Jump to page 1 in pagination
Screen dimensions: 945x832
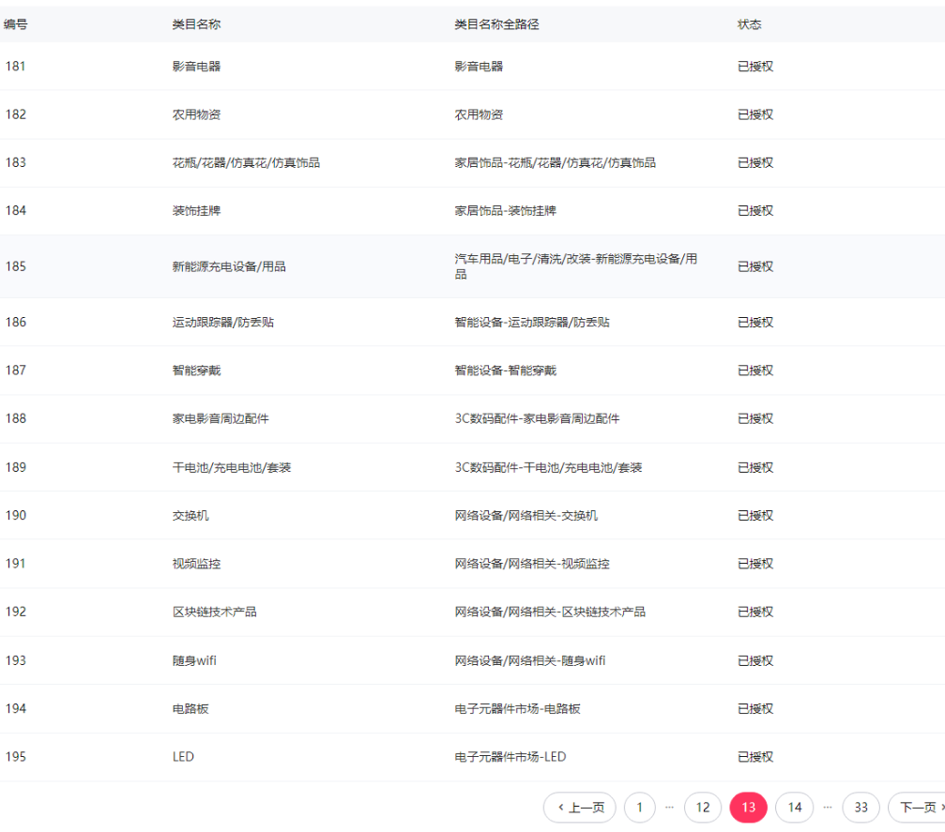pyautogui.click(x=639, y=807)
